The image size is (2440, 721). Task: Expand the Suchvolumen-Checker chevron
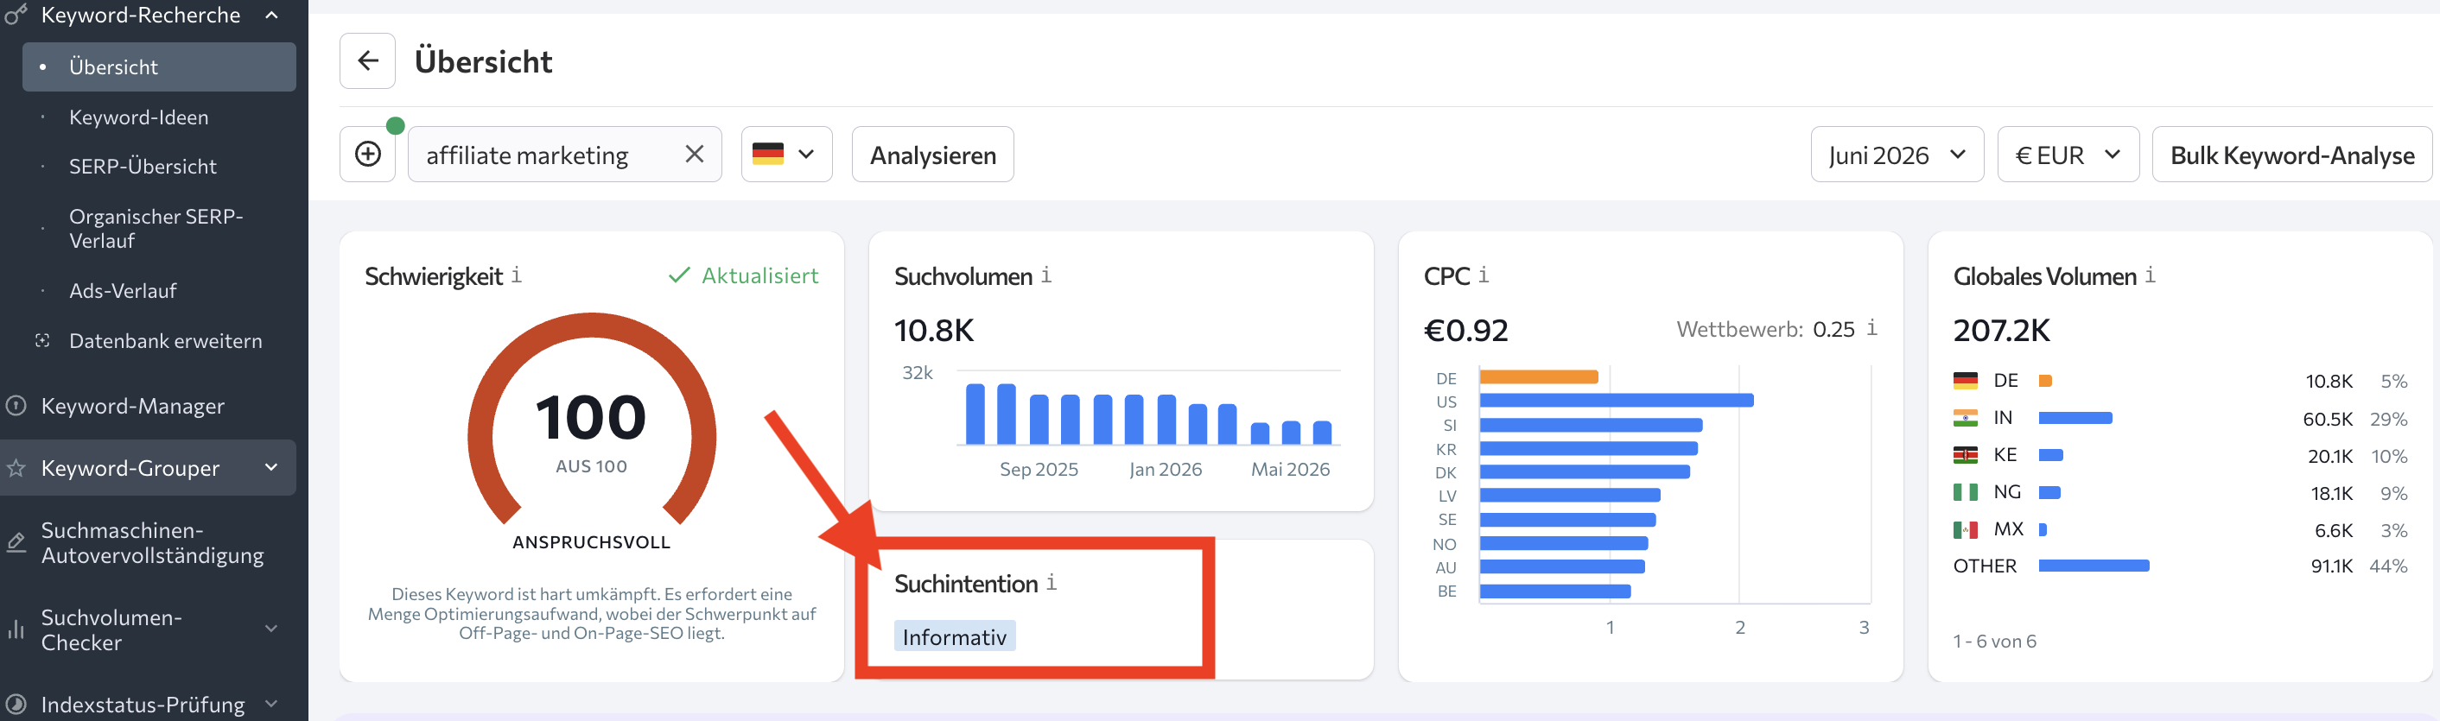tap(272, 629)
